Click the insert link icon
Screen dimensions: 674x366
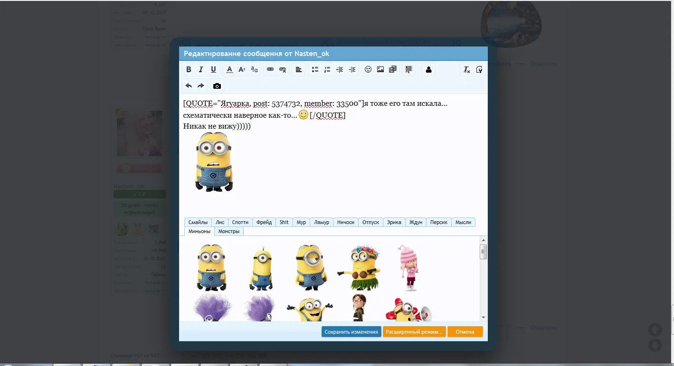coord(270,70)
